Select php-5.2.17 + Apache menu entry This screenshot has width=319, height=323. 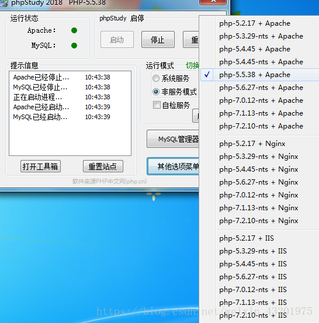pos(259,23)
